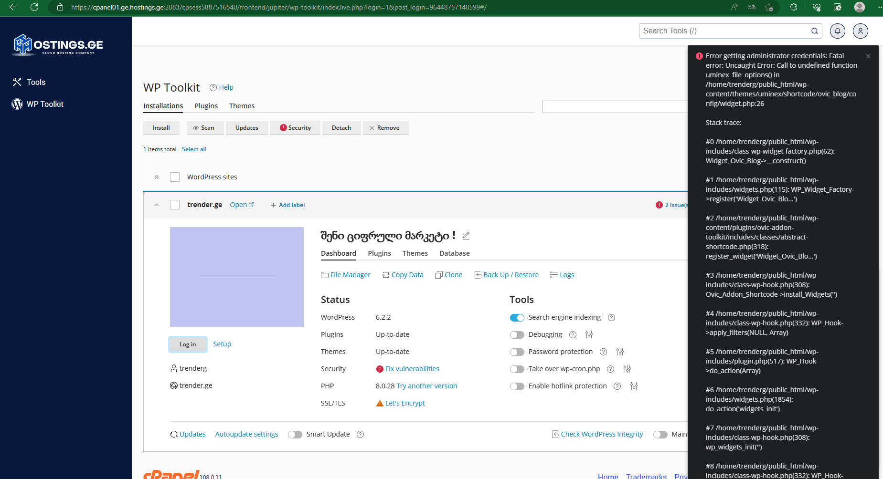Click the site screenshot thumbnail
883x479 pixels.
[x=237, y=277]
